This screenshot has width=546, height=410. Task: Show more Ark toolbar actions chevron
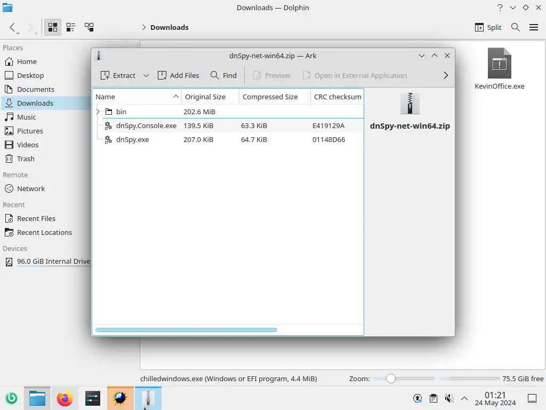click(446, 75)
